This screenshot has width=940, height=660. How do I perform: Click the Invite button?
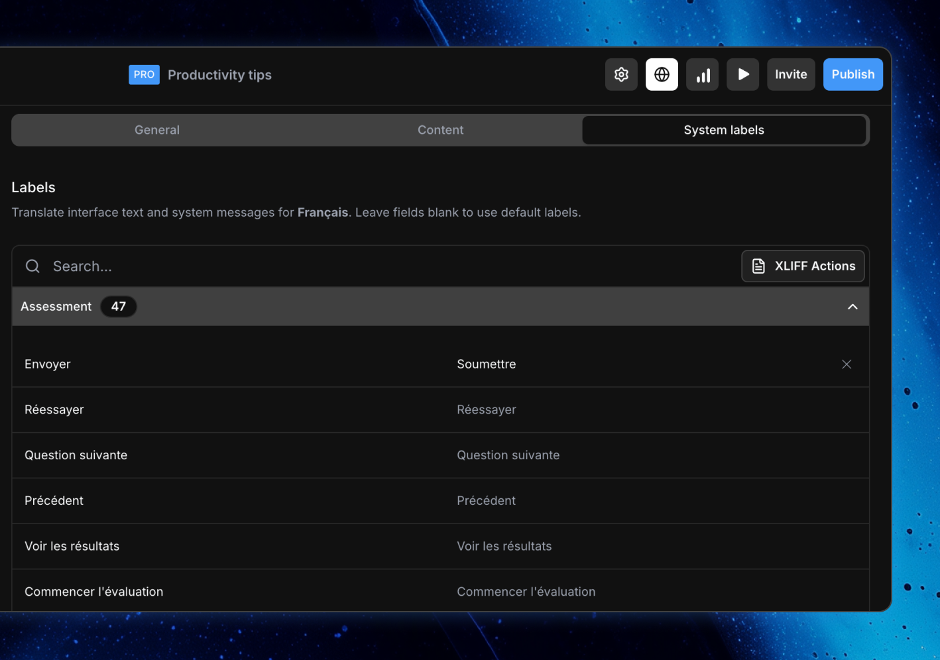pos(791,75)
